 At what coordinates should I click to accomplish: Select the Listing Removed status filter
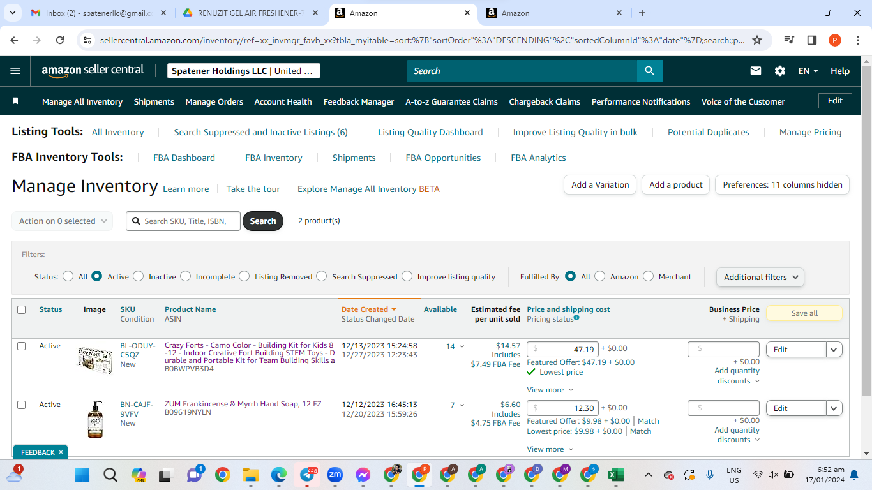coord(244,276)
